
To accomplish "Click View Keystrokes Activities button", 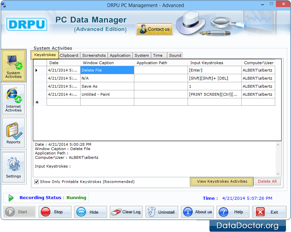I will 222,181.
